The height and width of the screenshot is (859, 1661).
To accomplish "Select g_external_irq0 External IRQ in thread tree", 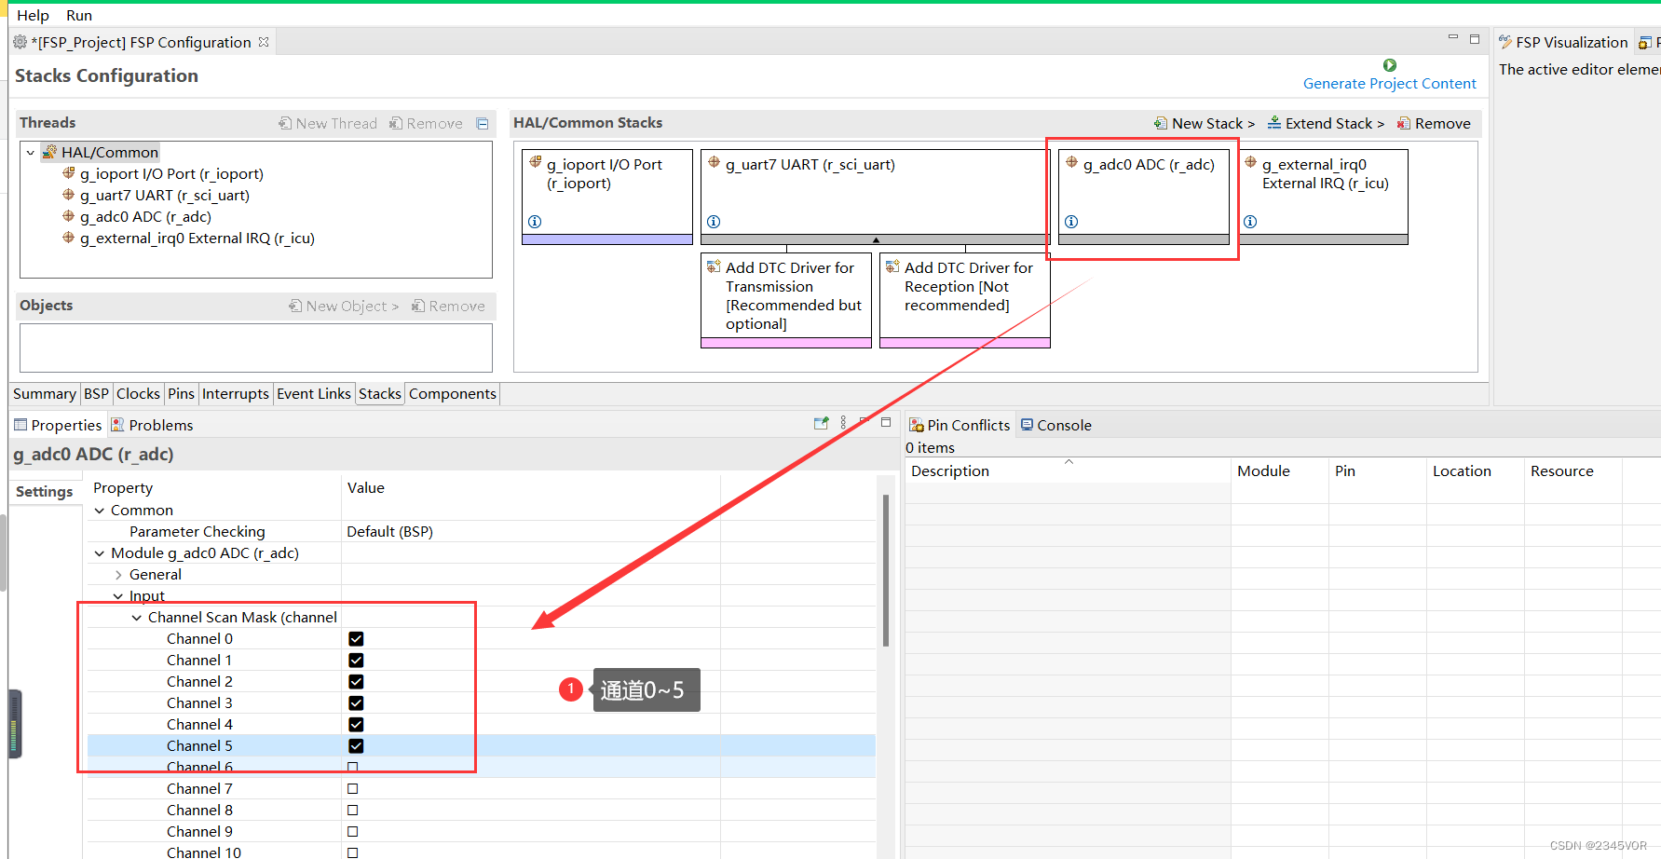I will pyautogui.click(x=188, y=239).
